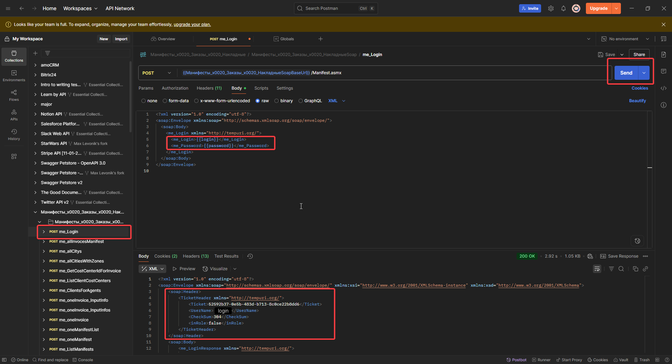
Task: Select the binary body type
Action: (x=283, y=101)
